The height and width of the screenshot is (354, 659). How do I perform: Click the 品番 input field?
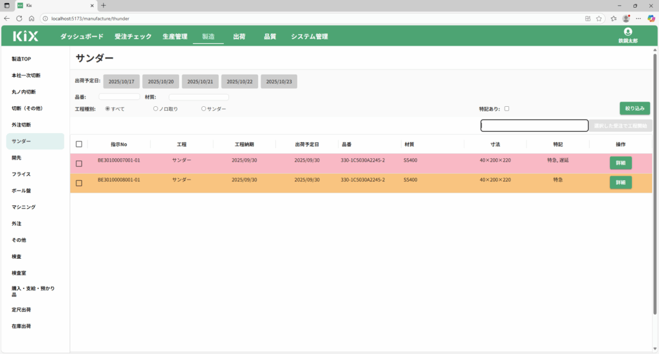coord(119,97)
